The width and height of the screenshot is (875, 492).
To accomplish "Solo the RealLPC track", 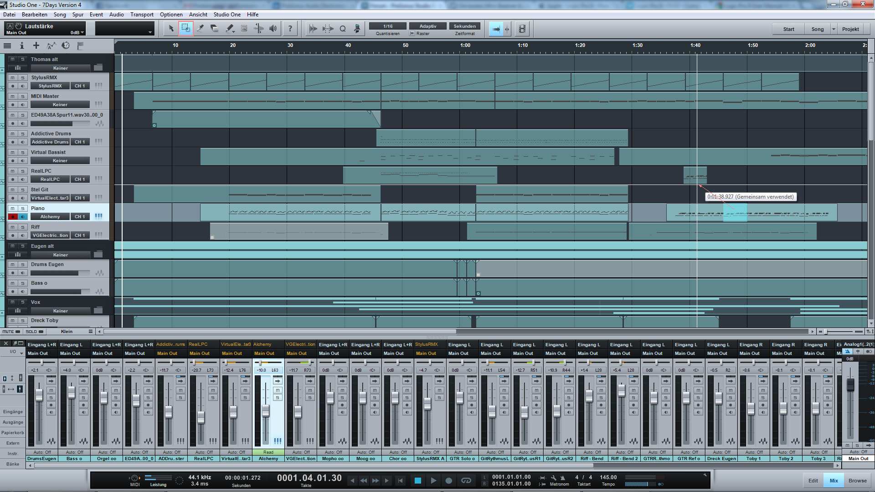I will pos(22,171).
